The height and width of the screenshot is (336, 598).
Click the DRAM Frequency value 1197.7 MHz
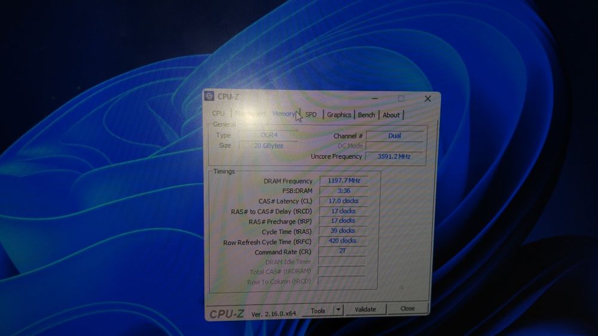344,180
